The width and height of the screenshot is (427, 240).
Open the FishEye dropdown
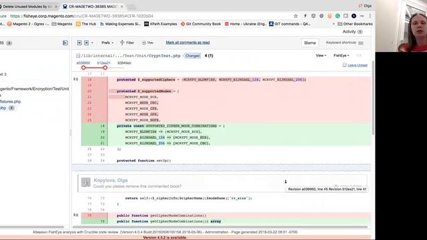[341, 55]
